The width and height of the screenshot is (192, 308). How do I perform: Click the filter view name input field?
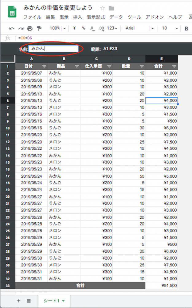tap(53, 49)
